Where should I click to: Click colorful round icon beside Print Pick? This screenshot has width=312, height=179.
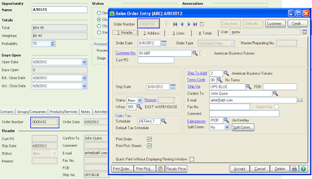coord(160,169)
